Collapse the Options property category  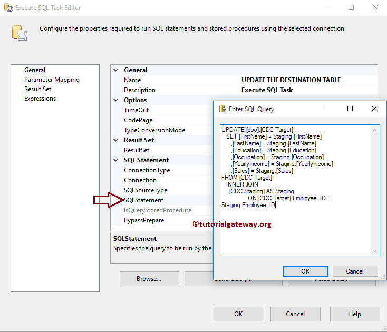[116, 100]
